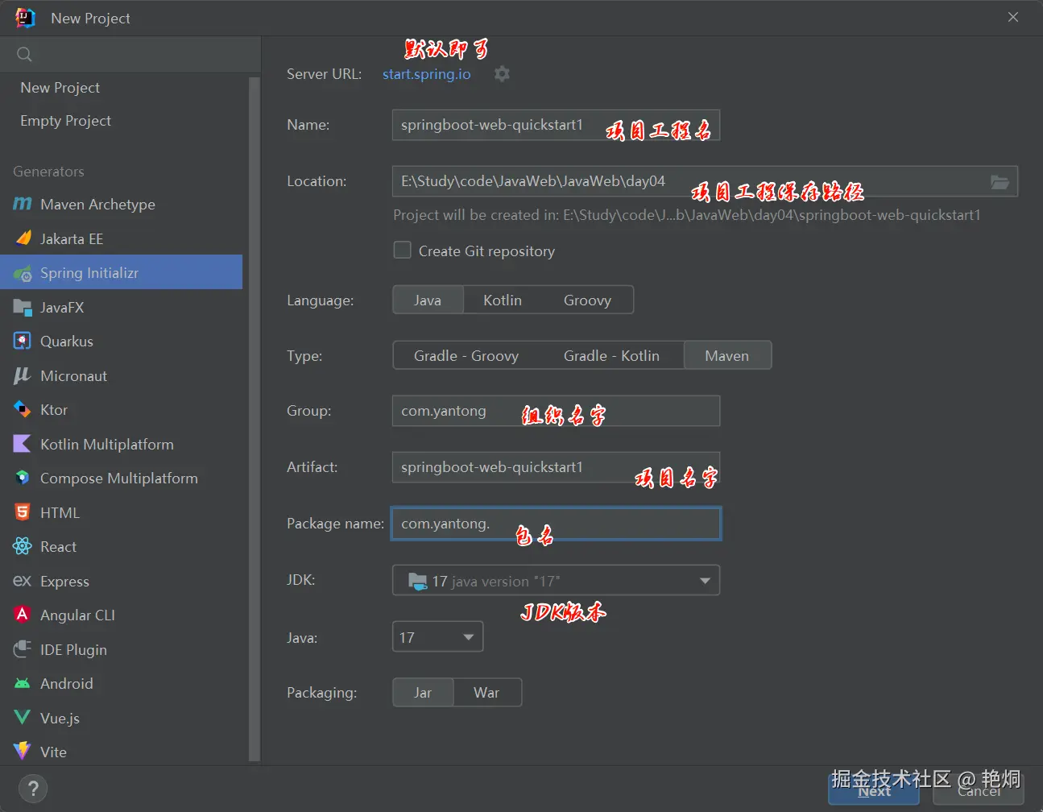Click the Angular CLI red icon
Viewport: 1043px width, 812px height.
click(x=23, y=615)
